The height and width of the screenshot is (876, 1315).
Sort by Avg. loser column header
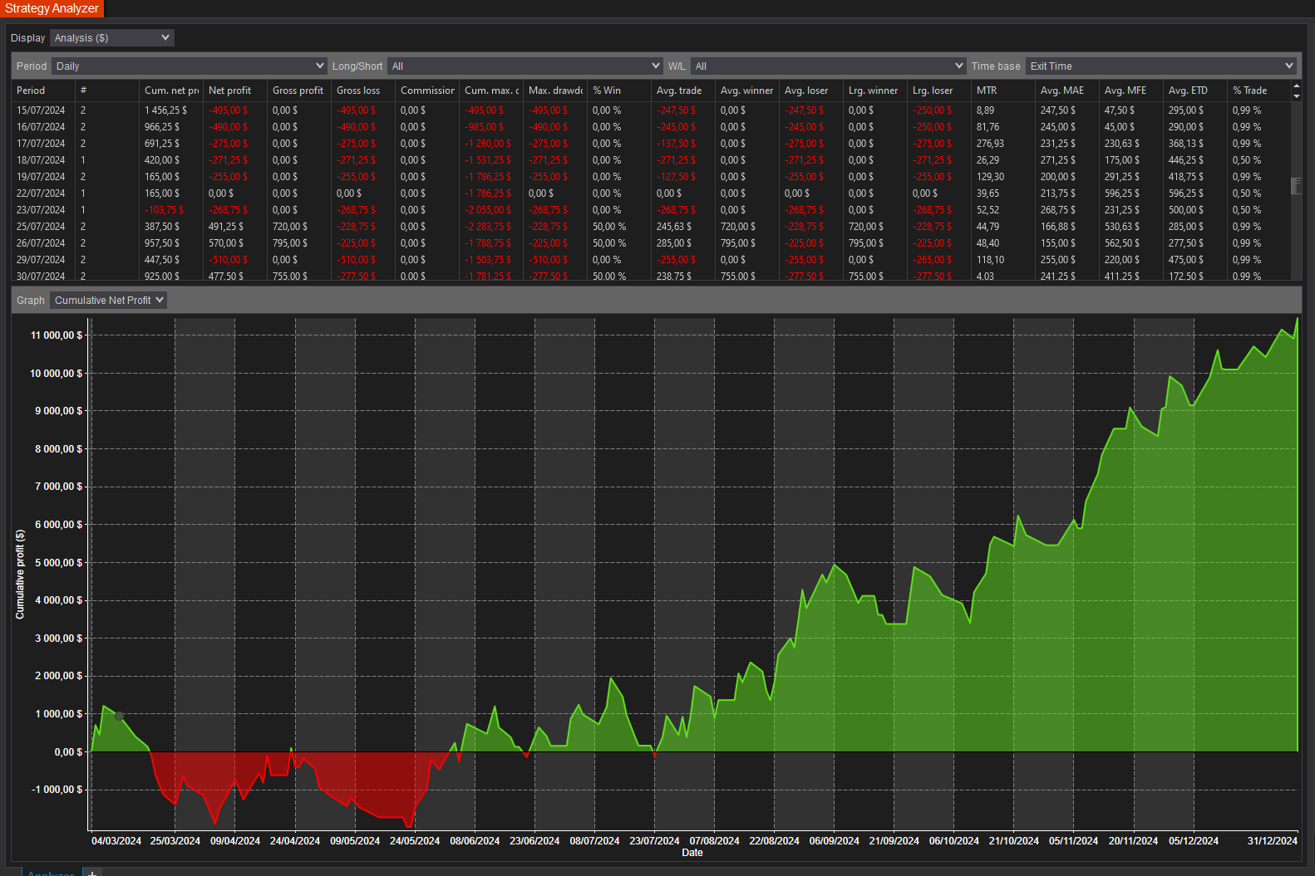[x=811, y=91]
